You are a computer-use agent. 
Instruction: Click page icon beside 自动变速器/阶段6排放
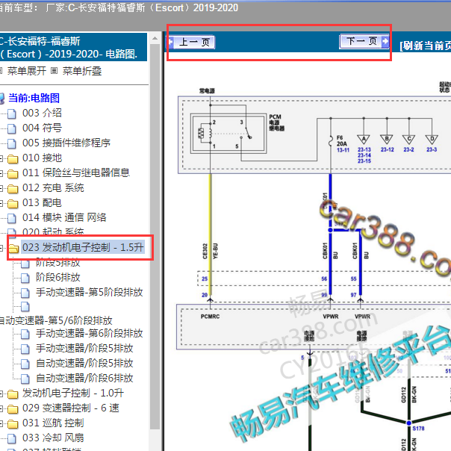[25, 379]
